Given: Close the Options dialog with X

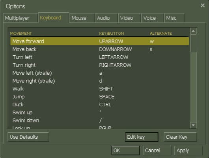Looking at the screenshot, I should click(x=203, y=6).
